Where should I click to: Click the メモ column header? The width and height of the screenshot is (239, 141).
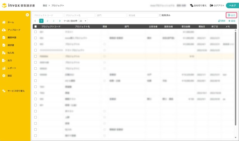228,27
